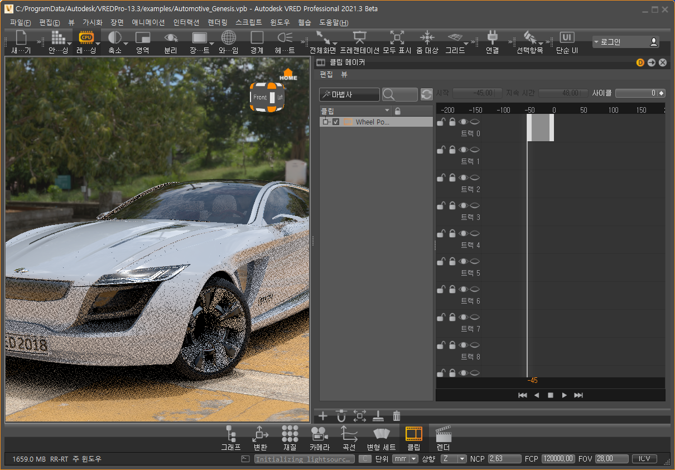
Task: Click the Grid toolbar icon
Action: (x=455, y=38)
